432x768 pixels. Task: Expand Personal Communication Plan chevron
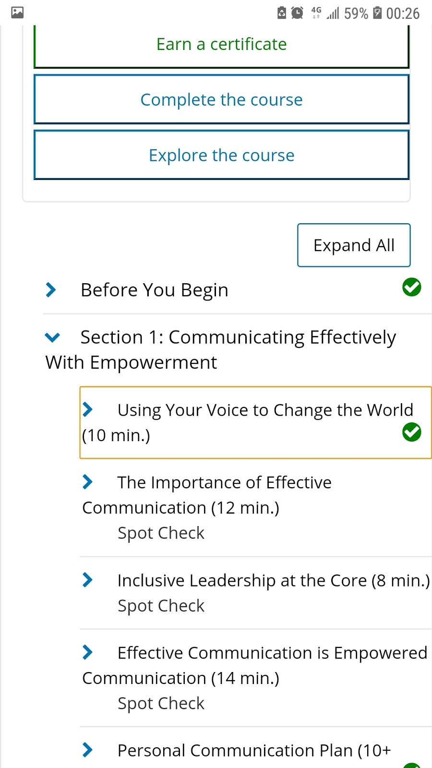coord(88,750)
